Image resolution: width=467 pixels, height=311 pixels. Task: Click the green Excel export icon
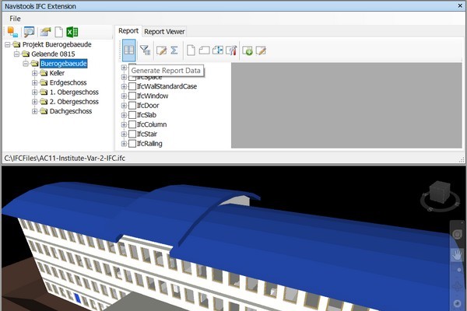click(72, 32)
